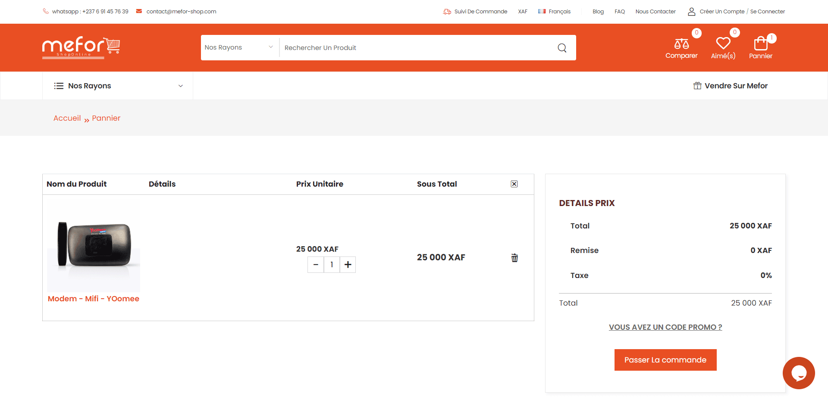Click the email envelope icon

coord(139,11)
